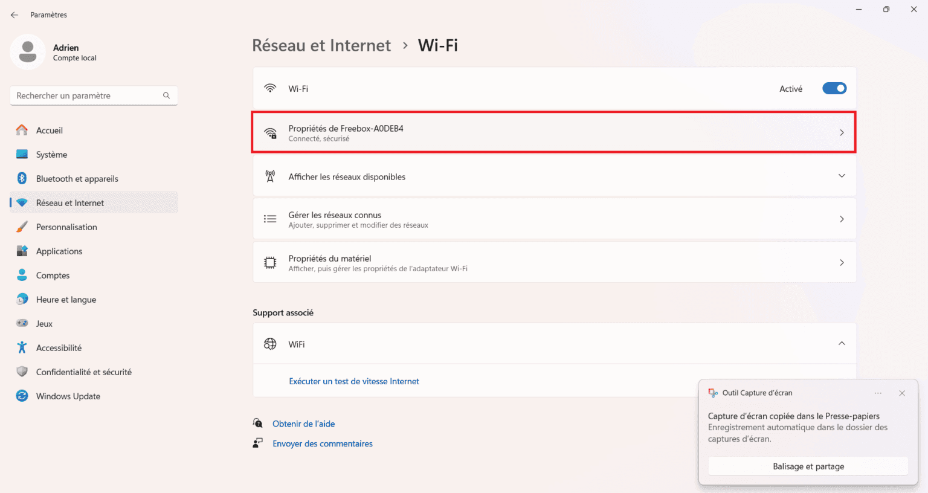Open Gérer les réseaux connus

pyautogui.click(x=553, y=219)
